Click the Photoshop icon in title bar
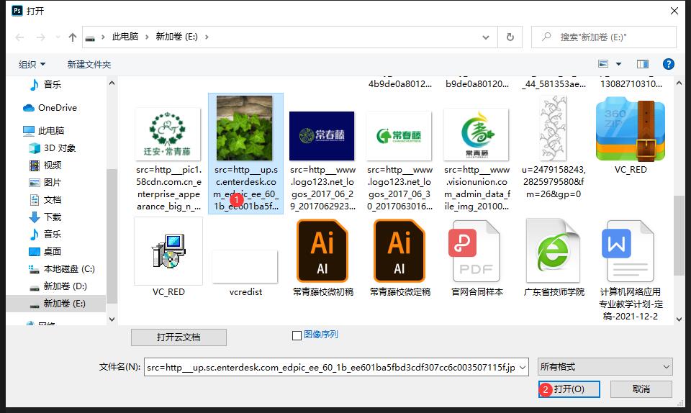This screenshot has height=413, width=691. 17,11
